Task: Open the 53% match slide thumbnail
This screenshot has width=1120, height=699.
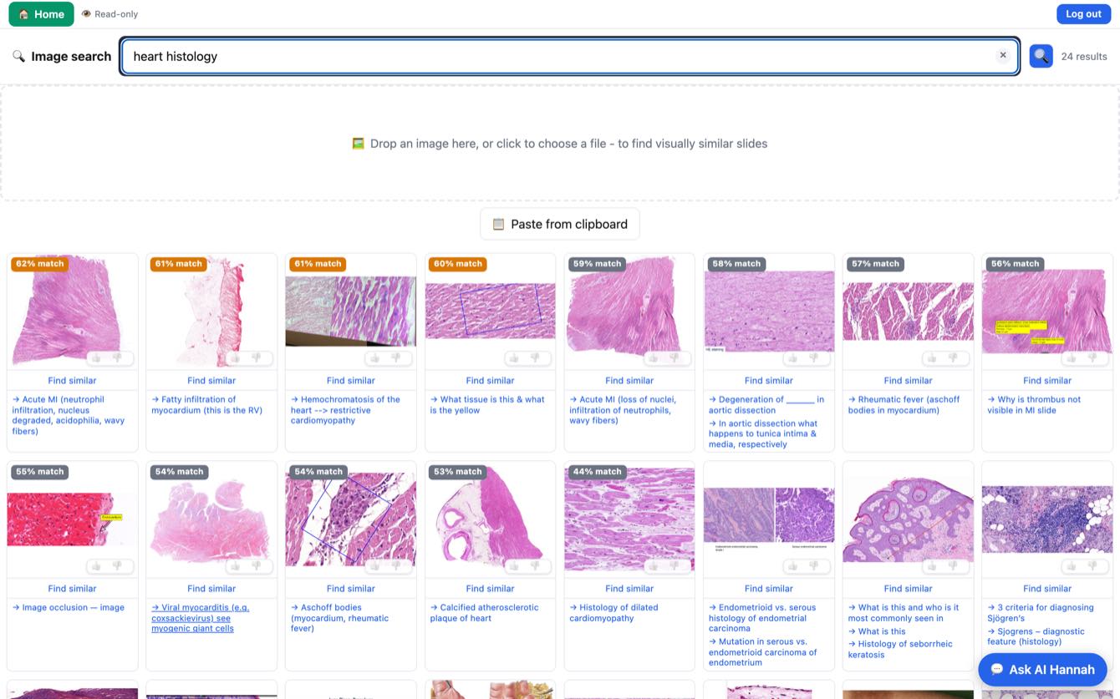Action: point(490,519)
